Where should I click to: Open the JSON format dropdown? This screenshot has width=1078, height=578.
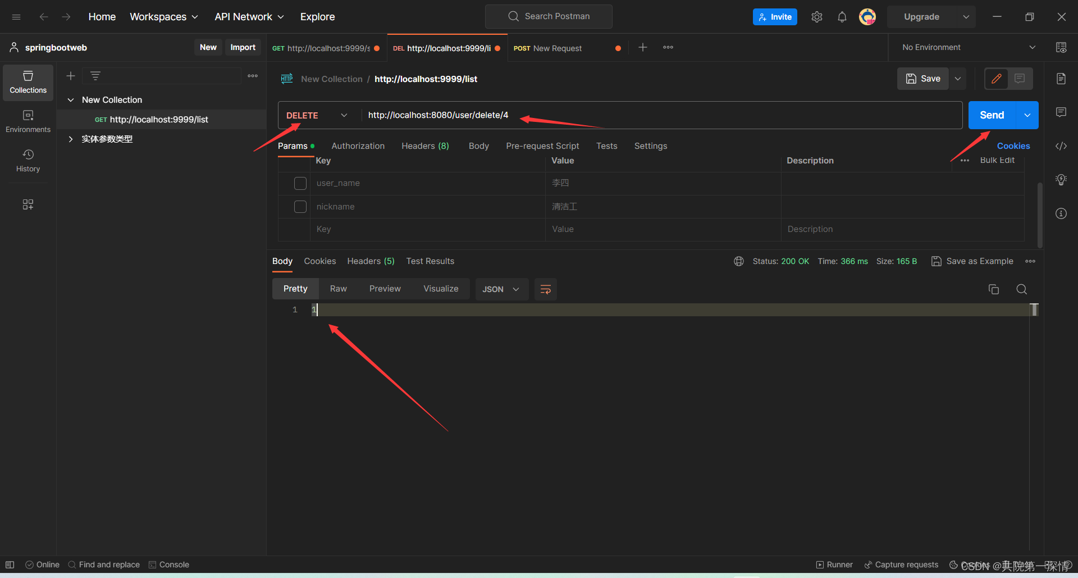click(502, 289)
